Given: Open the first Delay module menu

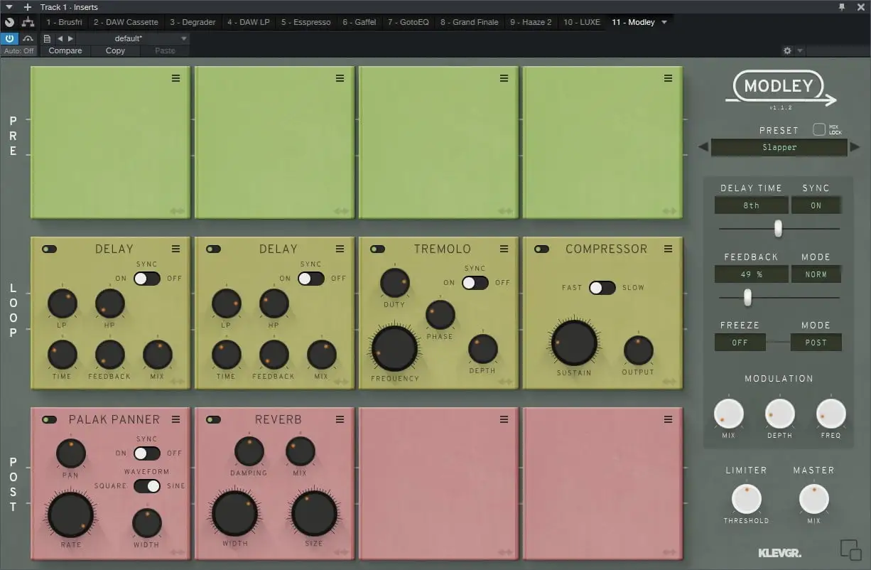Looking at the screenshot, I should [x=175, y=249].
